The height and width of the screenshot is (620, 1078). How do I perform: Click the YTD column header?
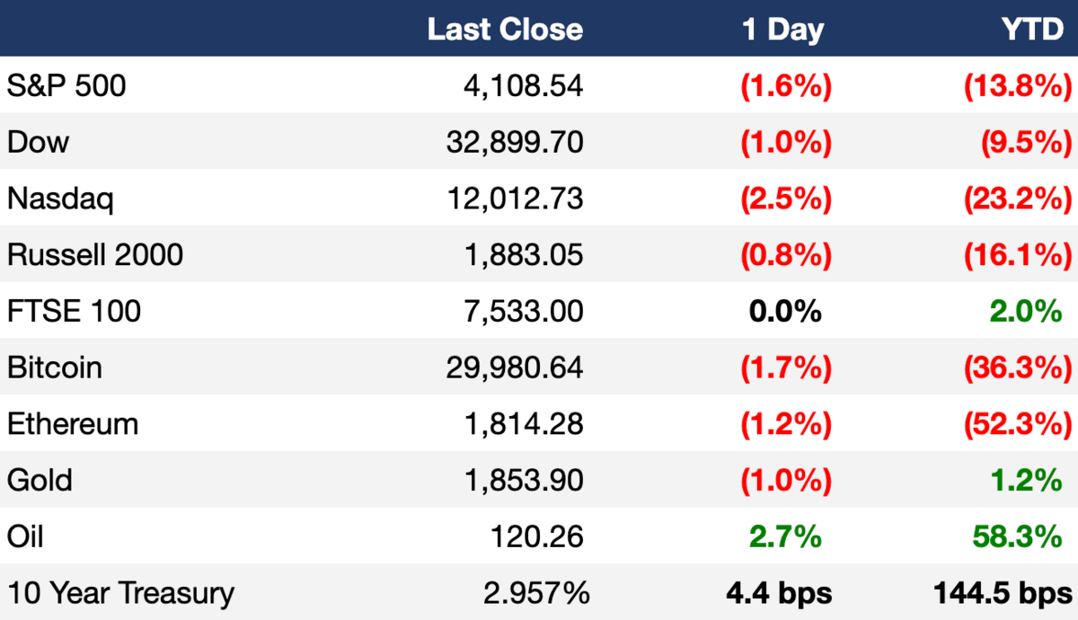(x=1033, y=30)
